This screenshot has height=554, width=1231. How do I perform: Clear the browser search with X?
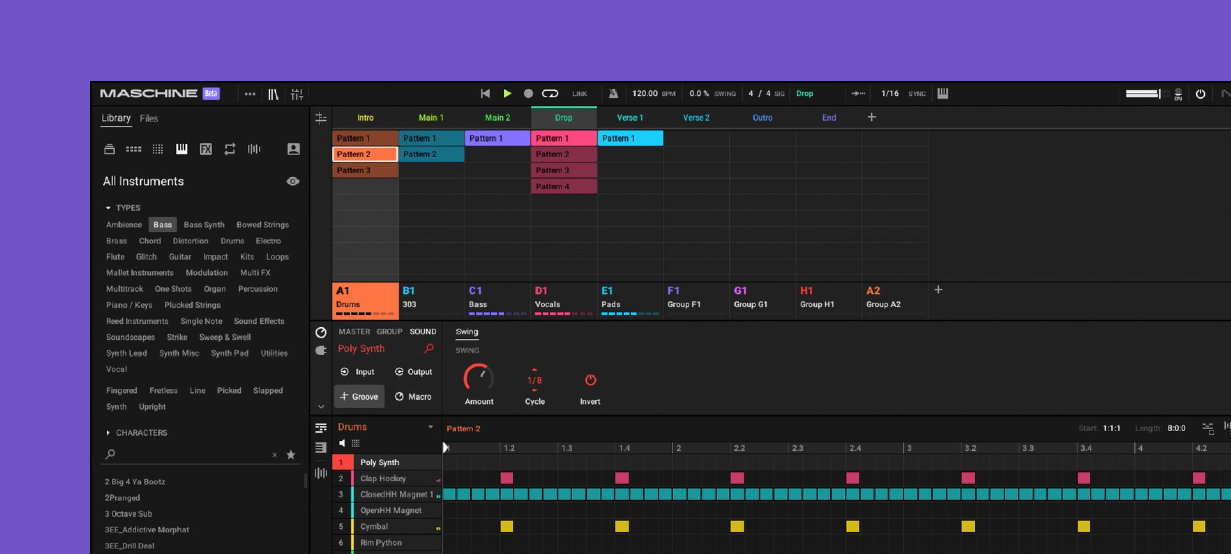[x=275, y=455]
